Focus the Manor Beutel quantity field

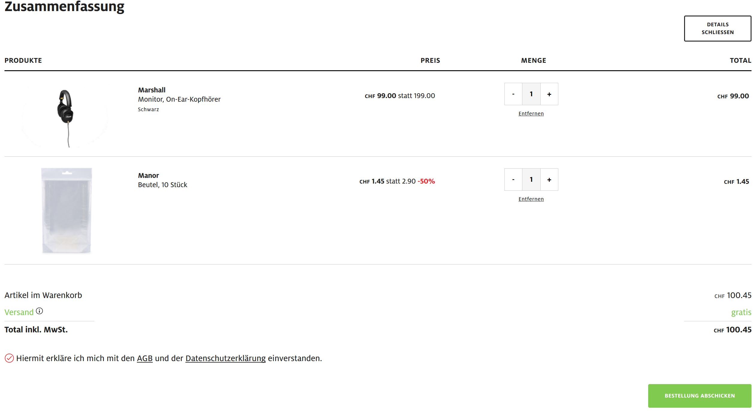pyautogui.click(x=531, y=180)
